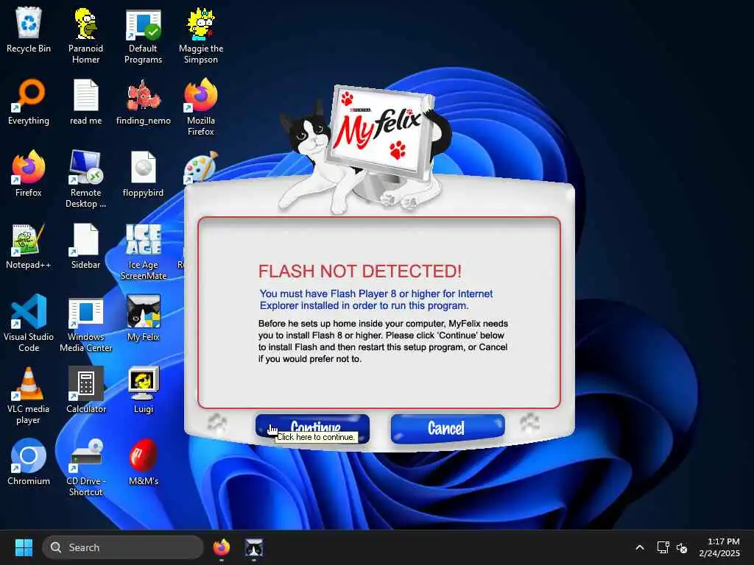The height and width of the screenshot is (565, 754).
Task: Click the taskbar Search box
Action: pyautogui.click(x=123, y=547)
